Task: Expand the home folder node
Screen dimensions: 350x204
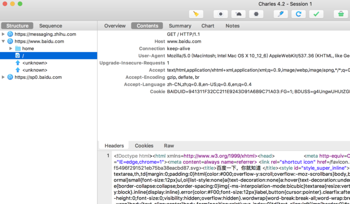Action: pos(10,48)
